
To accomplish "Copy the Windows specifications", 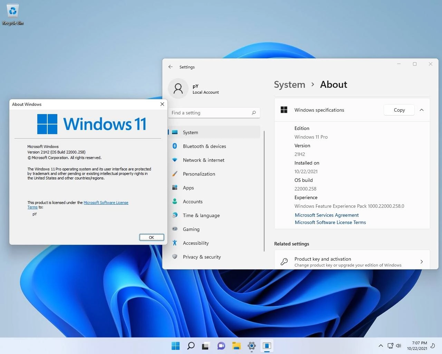I will click(399, 110).
